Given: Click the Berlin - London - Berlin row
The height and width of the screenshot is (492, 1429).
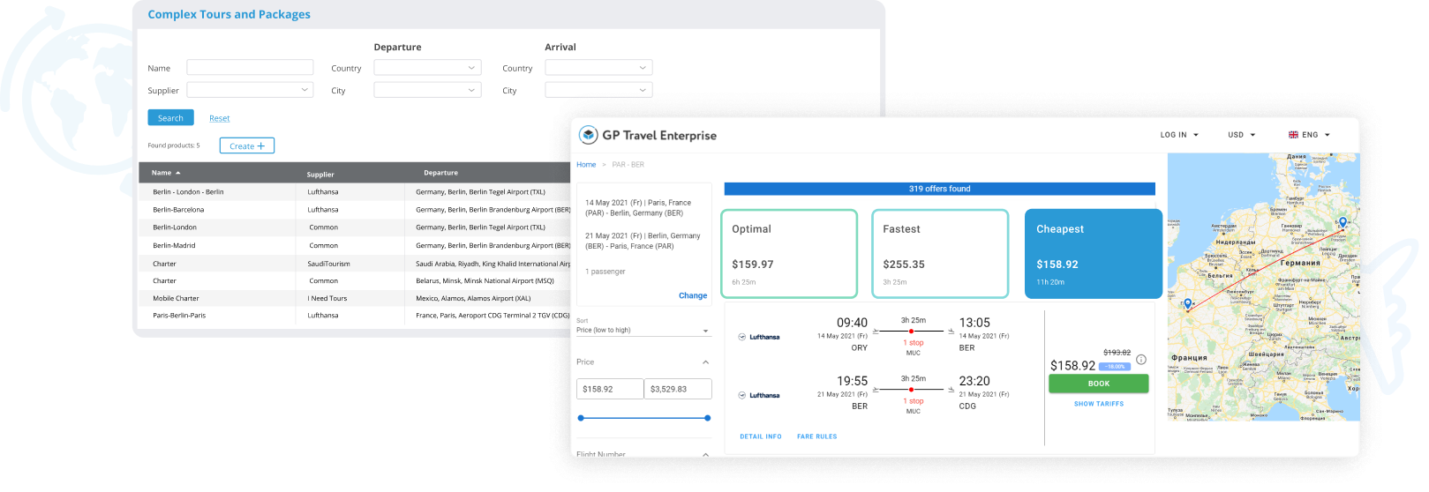Looking at the screenshot, I should point(355,191).
